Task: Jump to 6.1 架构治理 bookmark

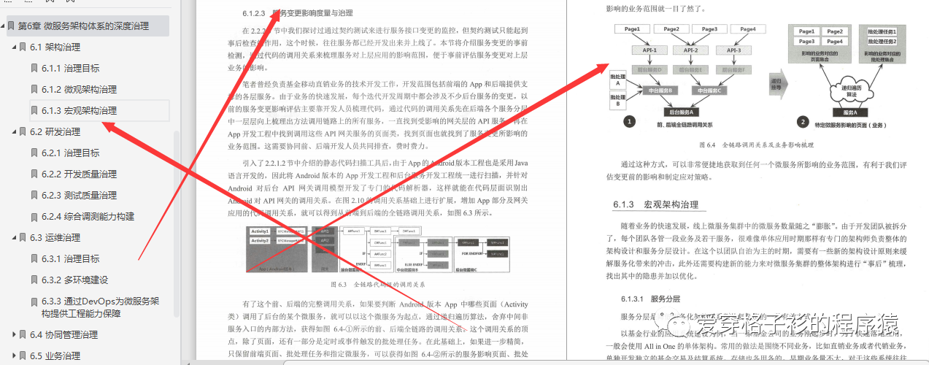Action: 55,47
